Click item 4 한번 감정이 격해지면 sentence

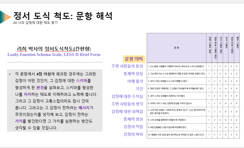coord(176,89)
